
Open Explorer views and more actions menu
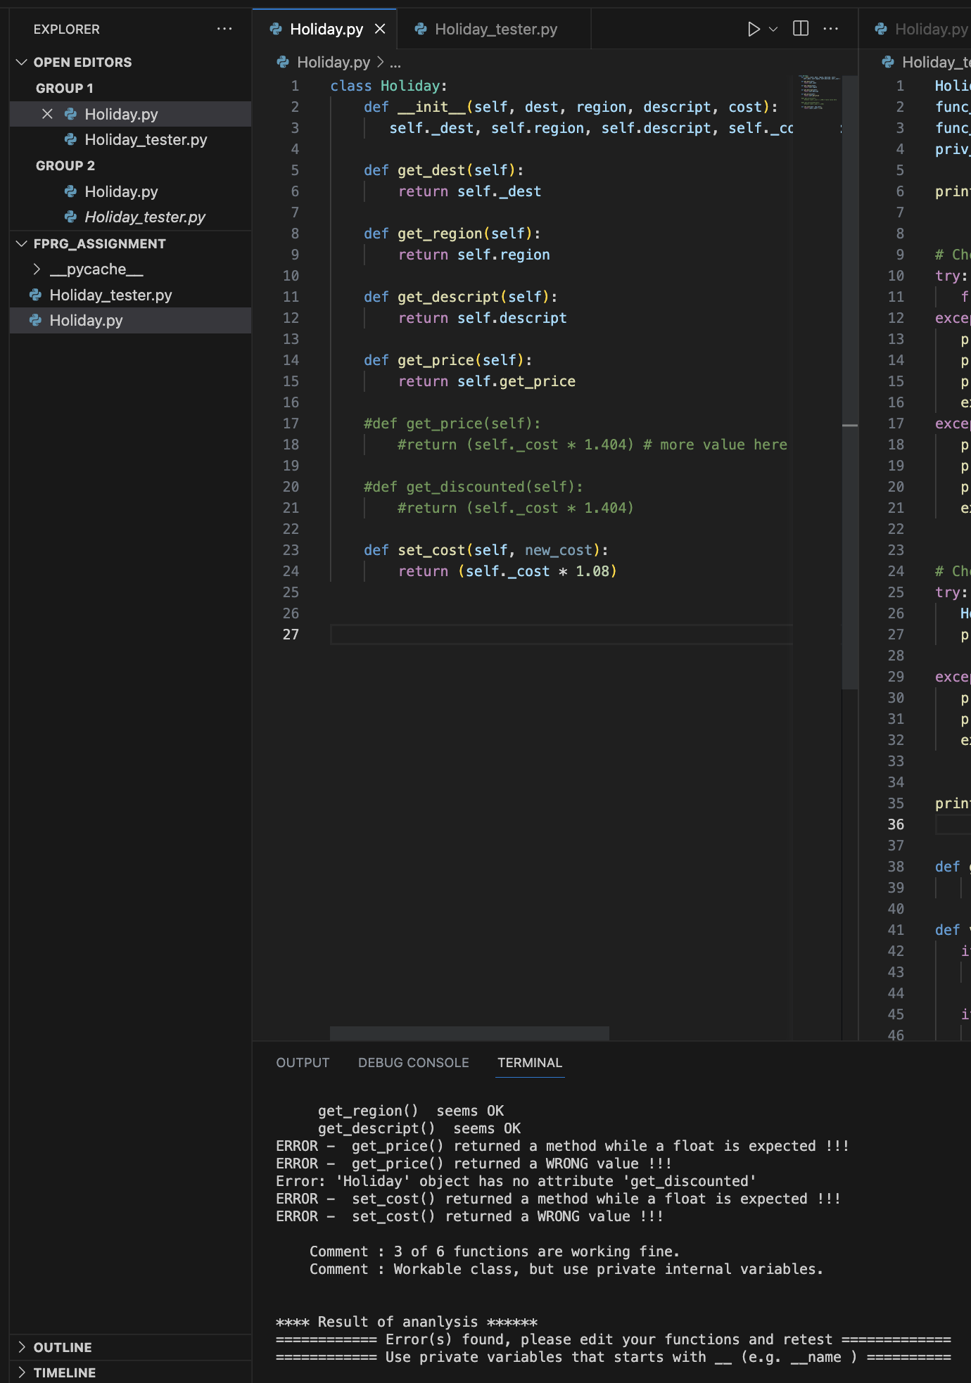[224, 29]
